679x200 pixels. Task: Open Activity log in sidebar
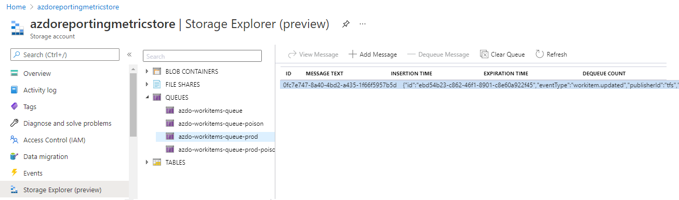tap(40, 90)
